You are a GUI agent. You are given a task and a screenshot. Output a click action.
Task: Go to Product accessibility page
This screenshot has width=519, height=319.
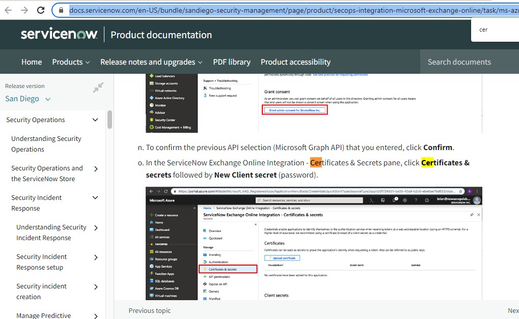coord(295,62)
